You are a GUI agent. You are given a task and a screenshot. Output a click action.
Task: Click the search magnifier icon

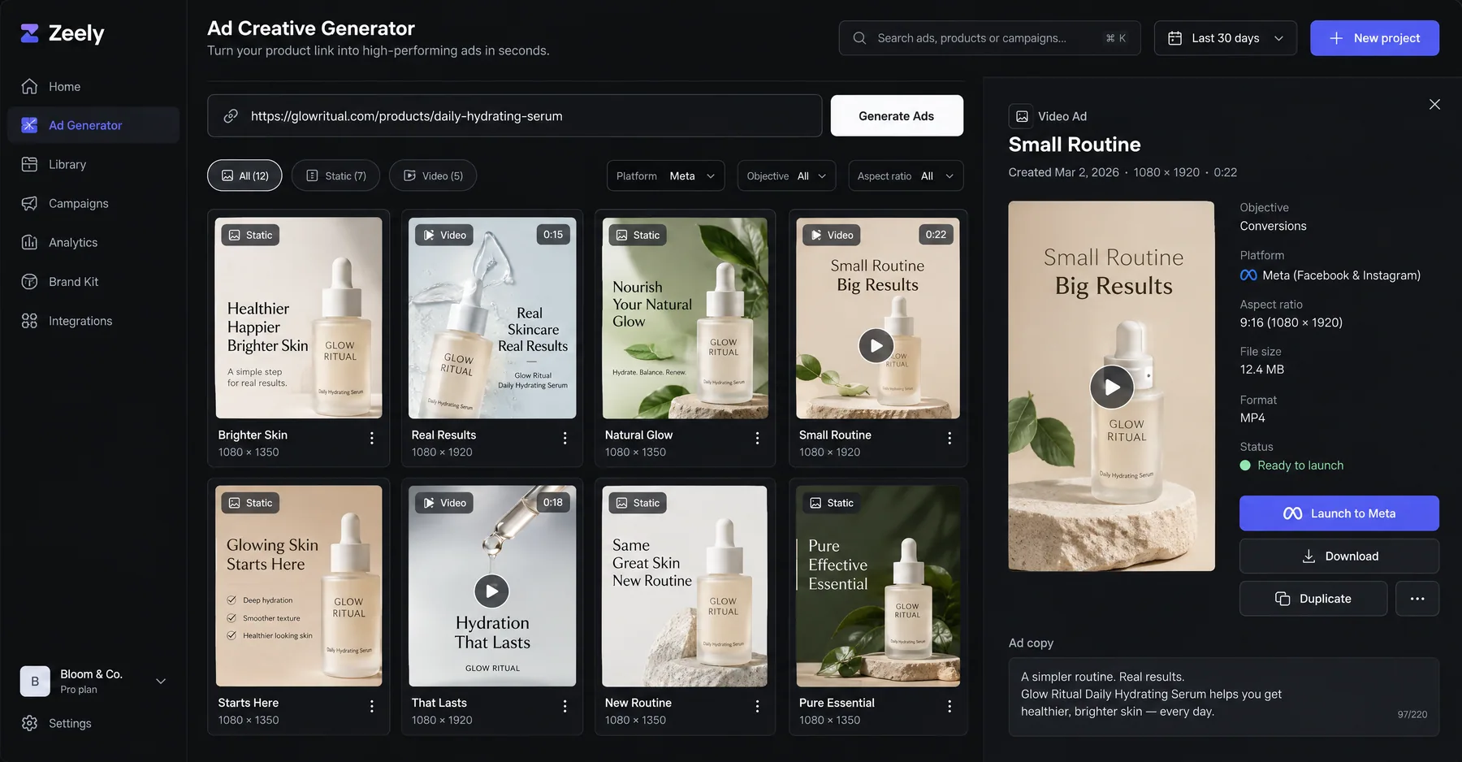click(859, 38)
